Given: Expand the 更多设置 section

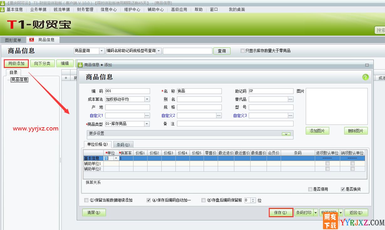Looking at the screenshot, I should (286, 134).
